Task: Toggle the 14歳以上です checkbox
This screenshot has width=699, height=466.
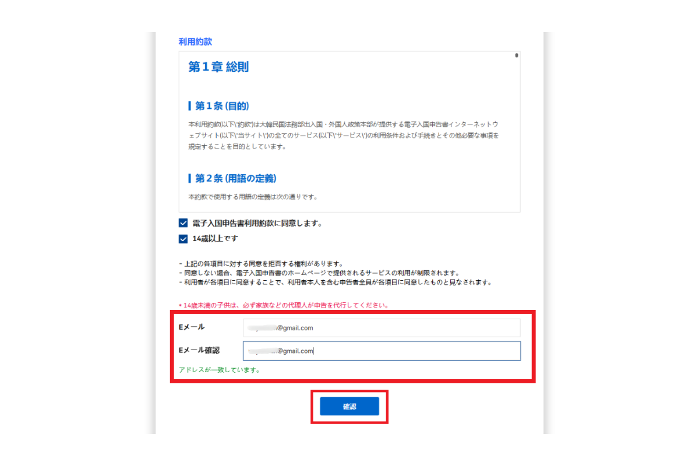Action: (x=183, y=239)
